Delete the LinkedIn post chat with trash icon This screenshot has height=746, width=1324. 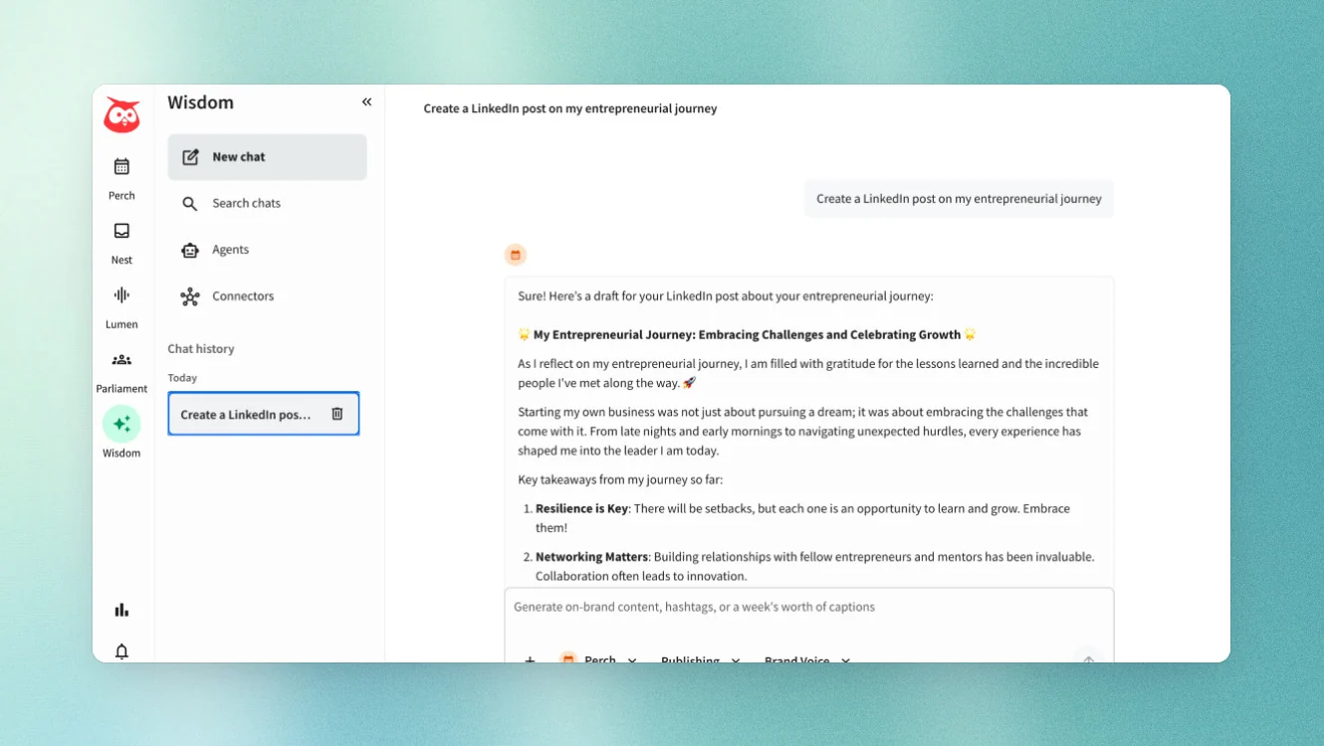point(337,414)
